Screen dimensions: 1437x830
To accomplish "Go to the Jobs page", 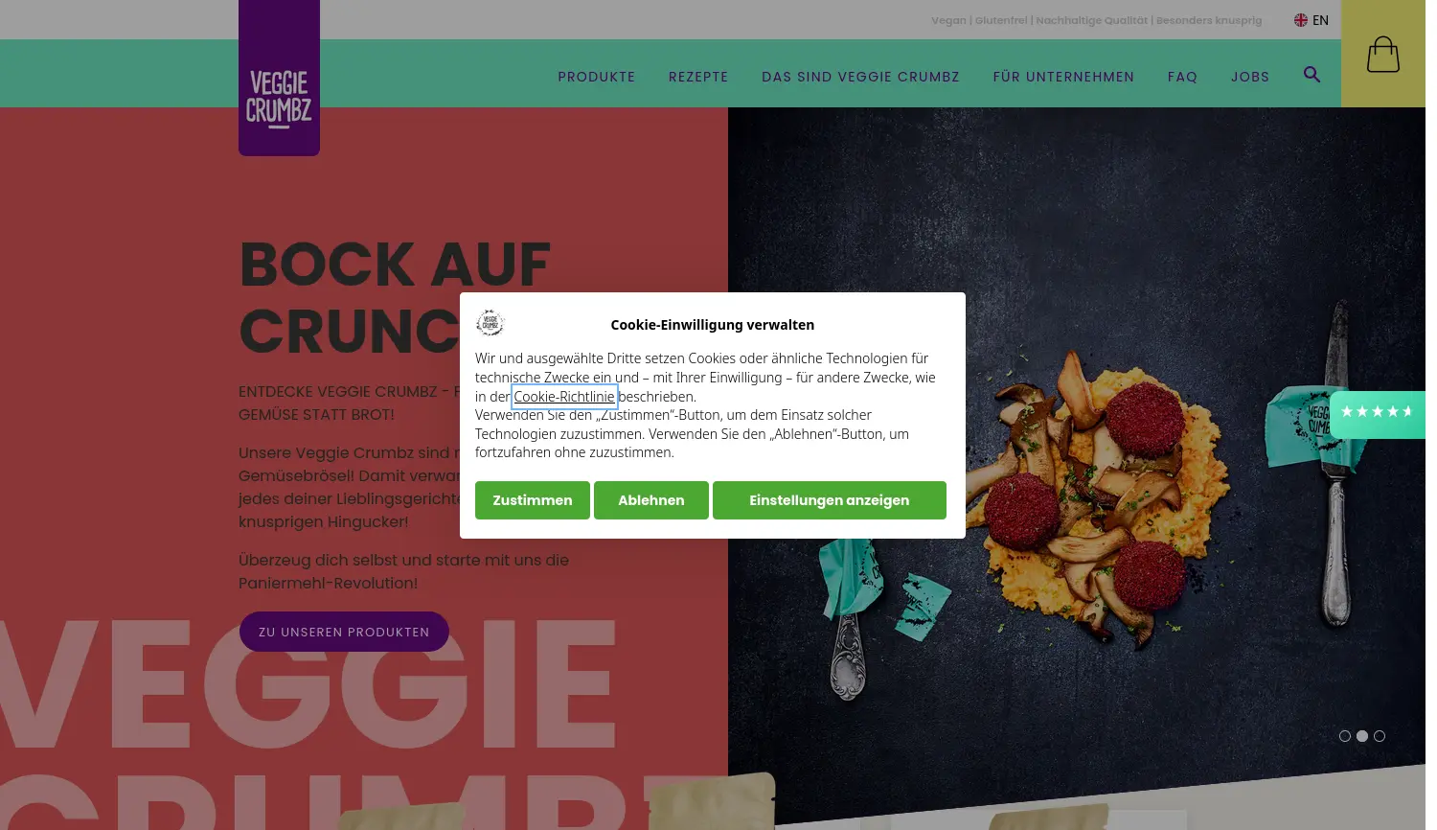I will click(1250, 77).
